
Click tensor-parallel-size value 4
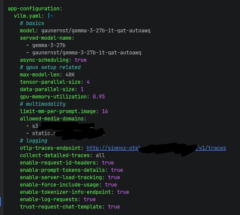coord(88,82)
